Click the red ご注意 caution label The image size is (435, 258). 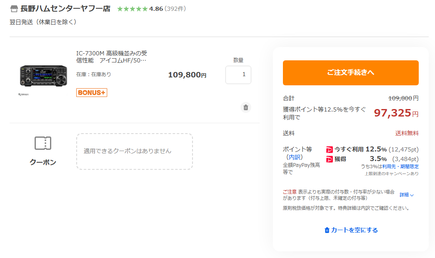(290, 192)
